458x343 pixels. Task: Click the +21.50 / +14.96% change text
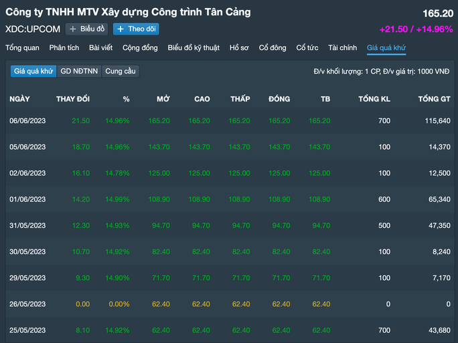pyautogui.click(x=416, y=29)
